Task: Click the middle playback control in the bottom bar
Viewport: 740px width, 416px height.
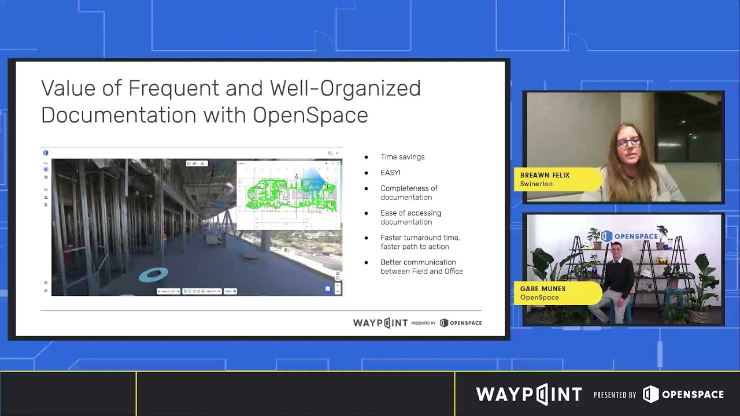Action: 194,291
